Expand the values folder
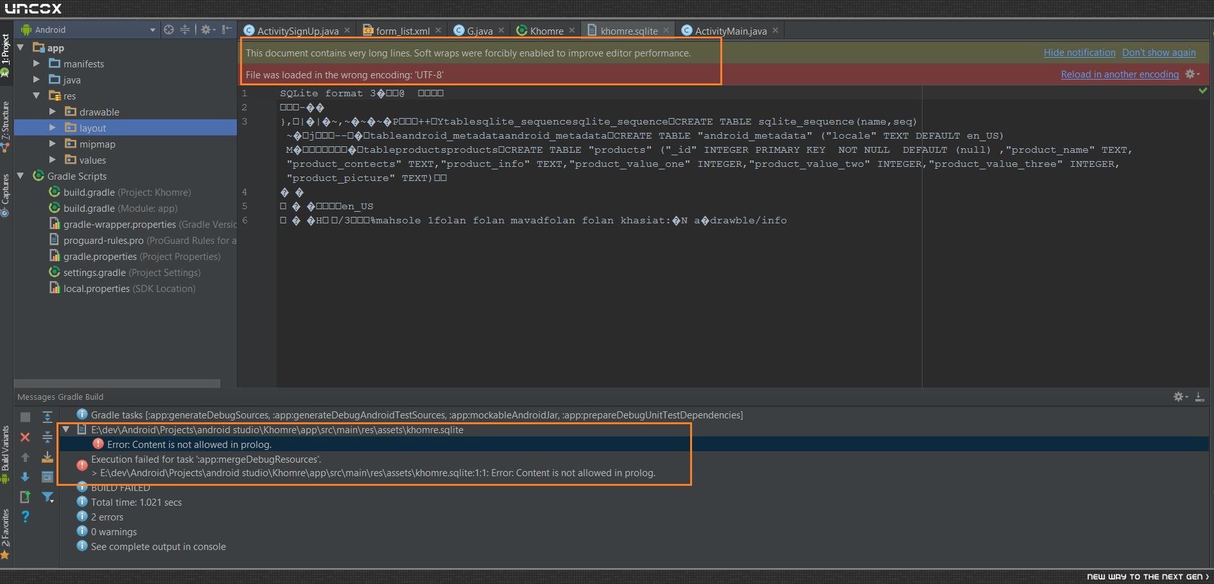This screenshot has width=1214, height=584. 53,160
